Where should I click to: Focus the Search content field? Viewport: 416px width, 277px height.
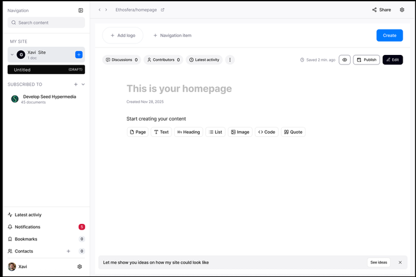pyautogui.click(x=46, y=22)
